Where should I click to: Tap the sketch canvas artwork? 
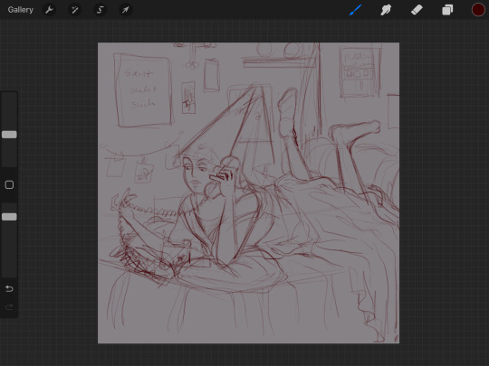[x=248, y=193]
